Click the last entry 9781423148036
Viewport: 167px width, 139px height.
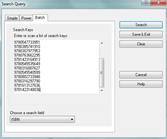pyautogui.click(x=27, y=90)
